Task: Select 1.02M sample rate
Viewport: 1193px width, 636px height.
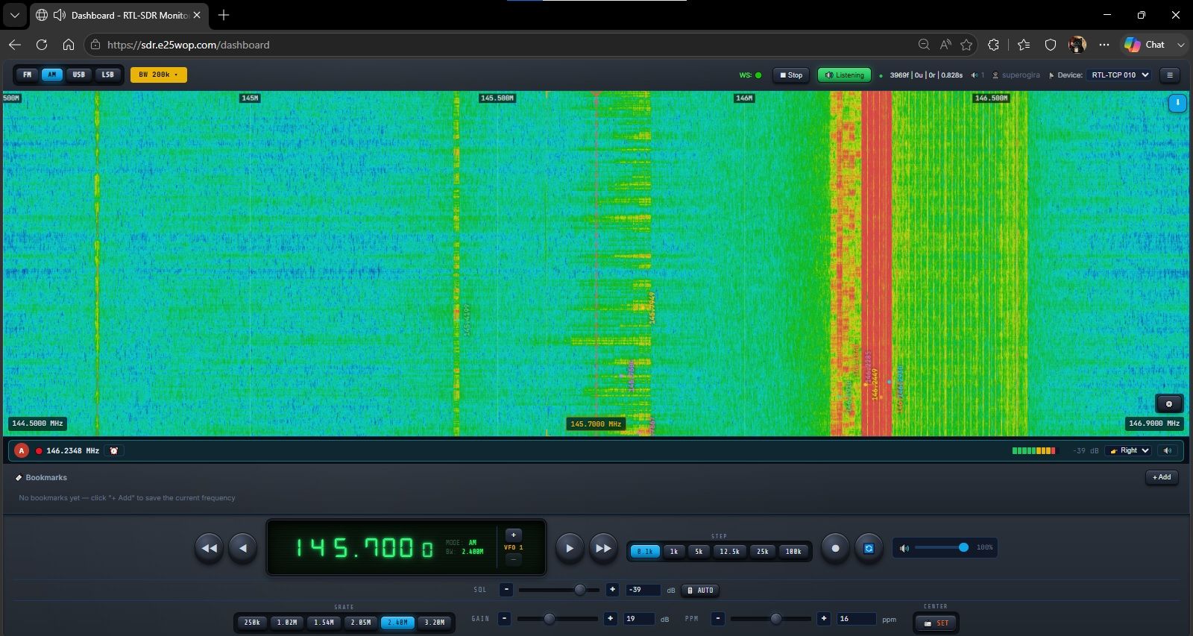Action: (x=287, y=623)
